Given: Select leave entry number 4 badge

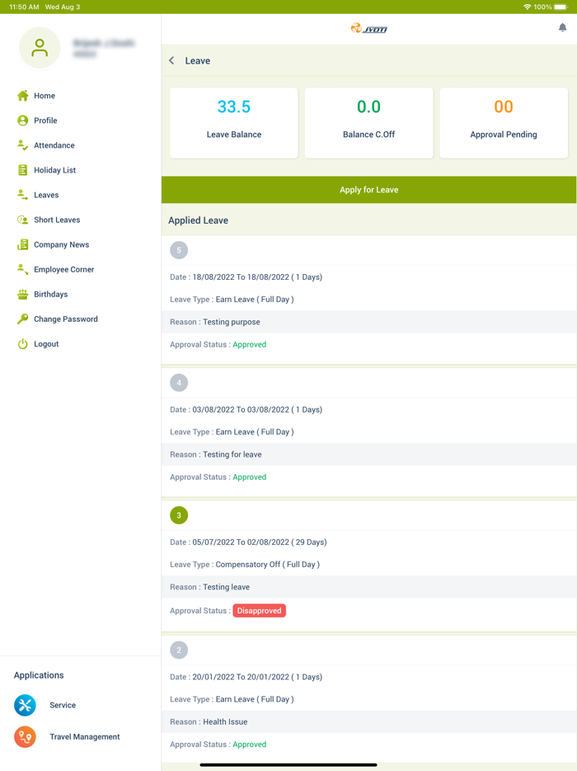Looking at the screenshot, I should click(179, 382).
